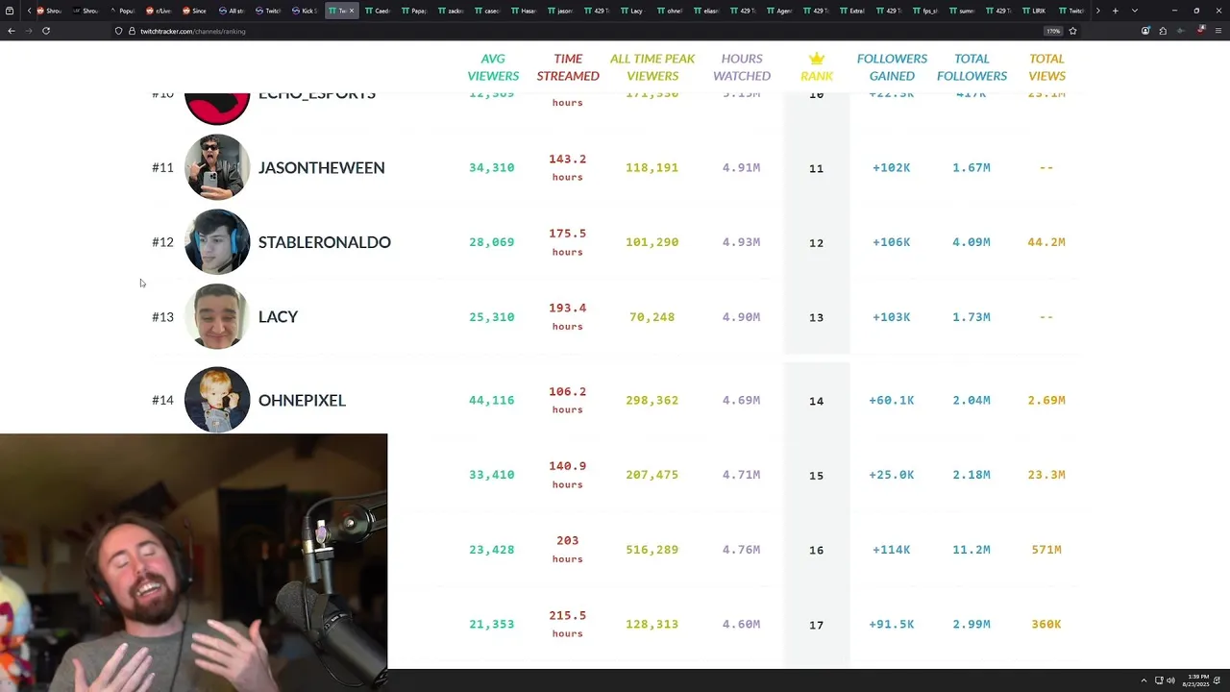Click the red extension icon in toolbar
1230x692 pixels.
[1201, 31]
